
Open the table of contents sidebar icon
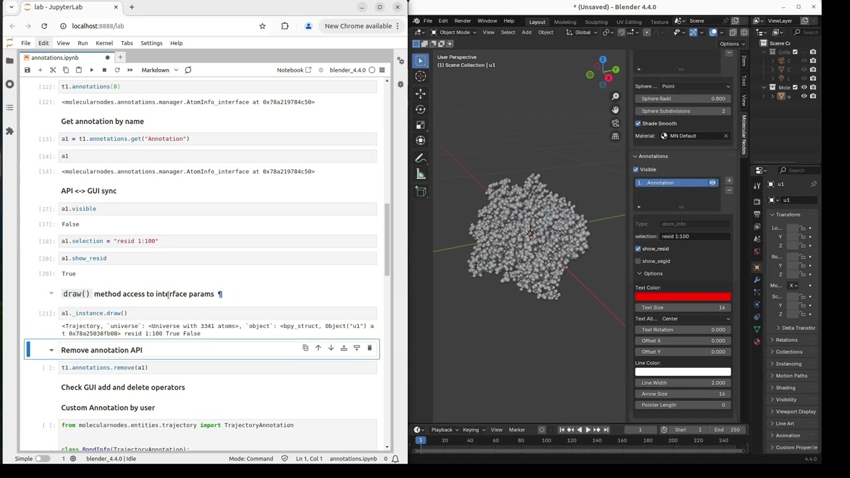click(9, 108)
